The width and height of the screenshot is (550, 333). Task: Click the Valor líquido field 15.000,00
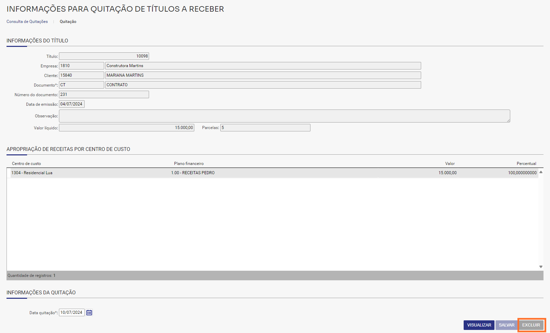coord(126,128)
